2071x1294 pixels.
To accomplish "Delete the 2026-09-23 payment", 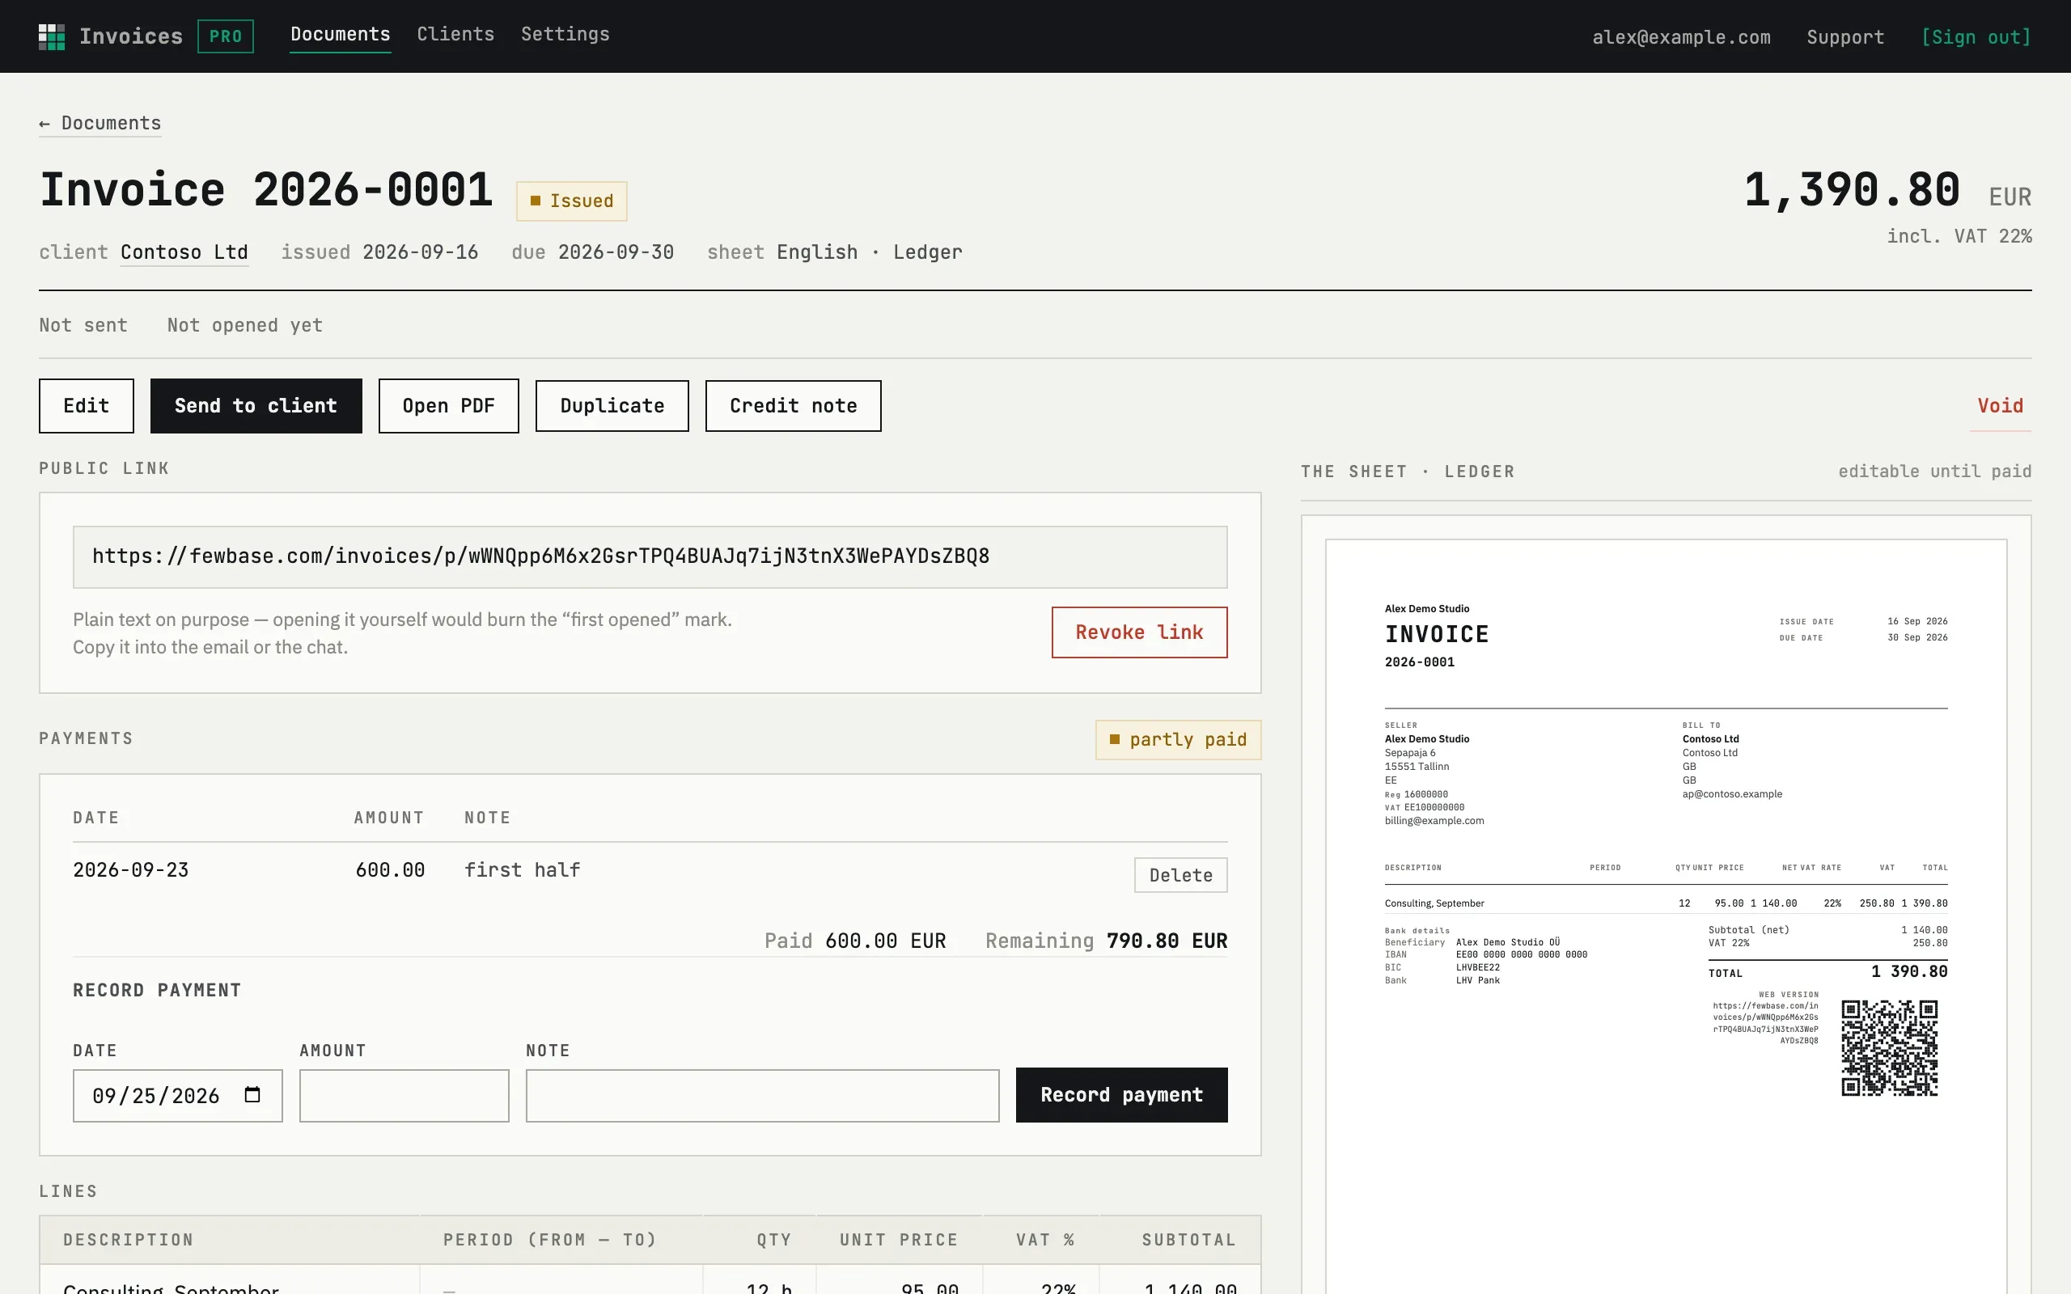I will [x=1180, y=874].
